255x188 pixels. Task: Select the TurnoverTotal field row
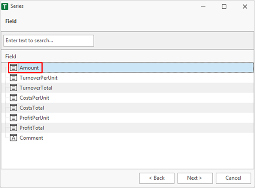pos(127,88)
